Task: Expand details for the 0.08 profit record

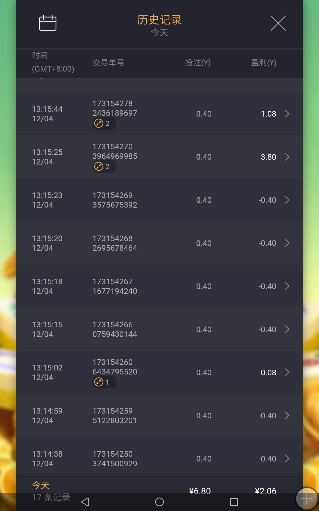Action: tap(287, 373)
